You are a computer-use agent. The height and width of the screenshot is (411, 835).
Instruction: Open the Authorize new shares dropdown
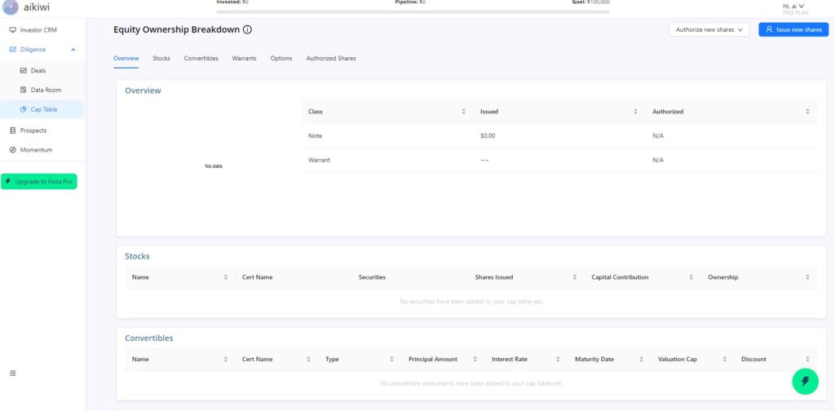click(x=709, y=30)
